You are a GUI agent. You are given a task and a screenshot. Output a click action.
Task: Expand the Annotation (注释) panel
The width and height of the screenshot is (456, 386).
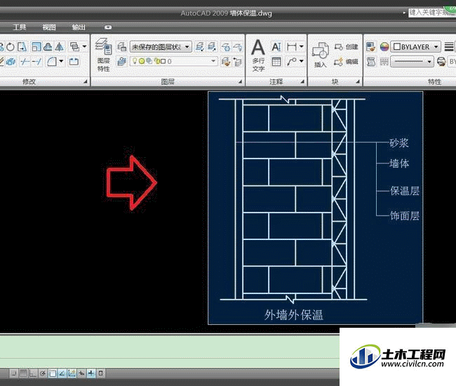tap(302, 81)
